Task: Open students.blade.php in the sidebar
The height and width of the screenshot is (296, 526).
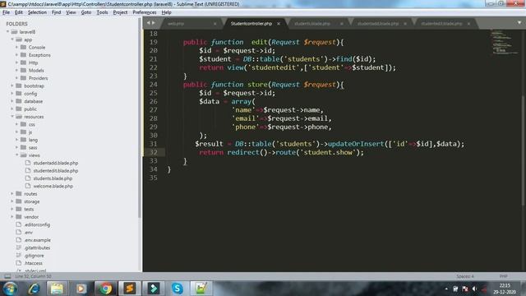Action: click(x=53, y=178)
